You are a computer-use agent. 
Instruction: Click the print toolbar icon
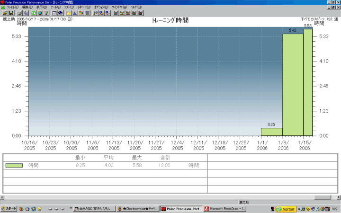[20, 13]
